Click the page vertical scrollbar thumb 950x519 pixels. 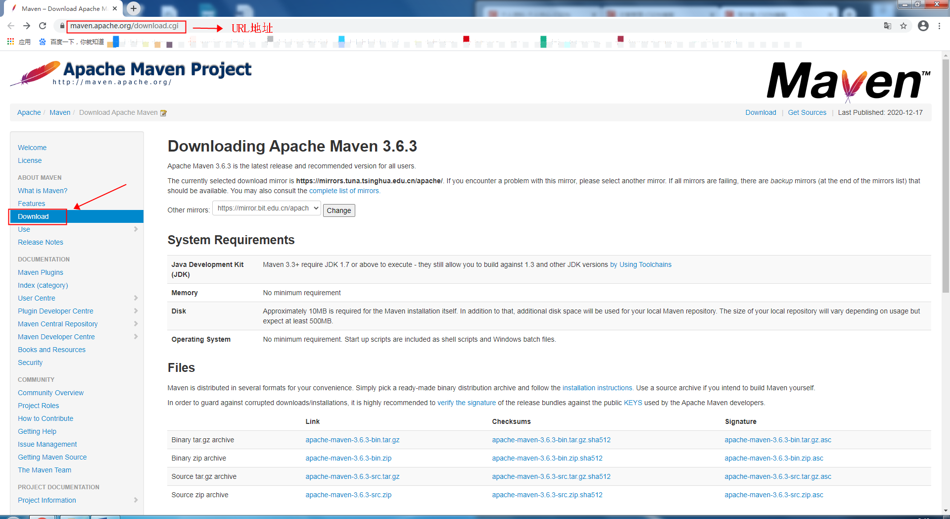(x=946, y=176)
